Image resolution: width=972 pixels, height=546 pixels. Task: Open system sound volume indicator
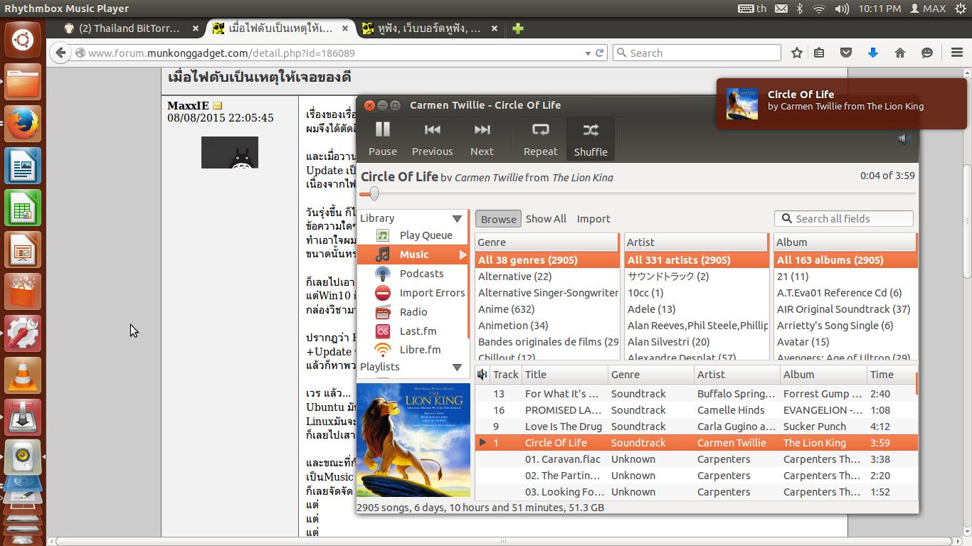[841, 9]
